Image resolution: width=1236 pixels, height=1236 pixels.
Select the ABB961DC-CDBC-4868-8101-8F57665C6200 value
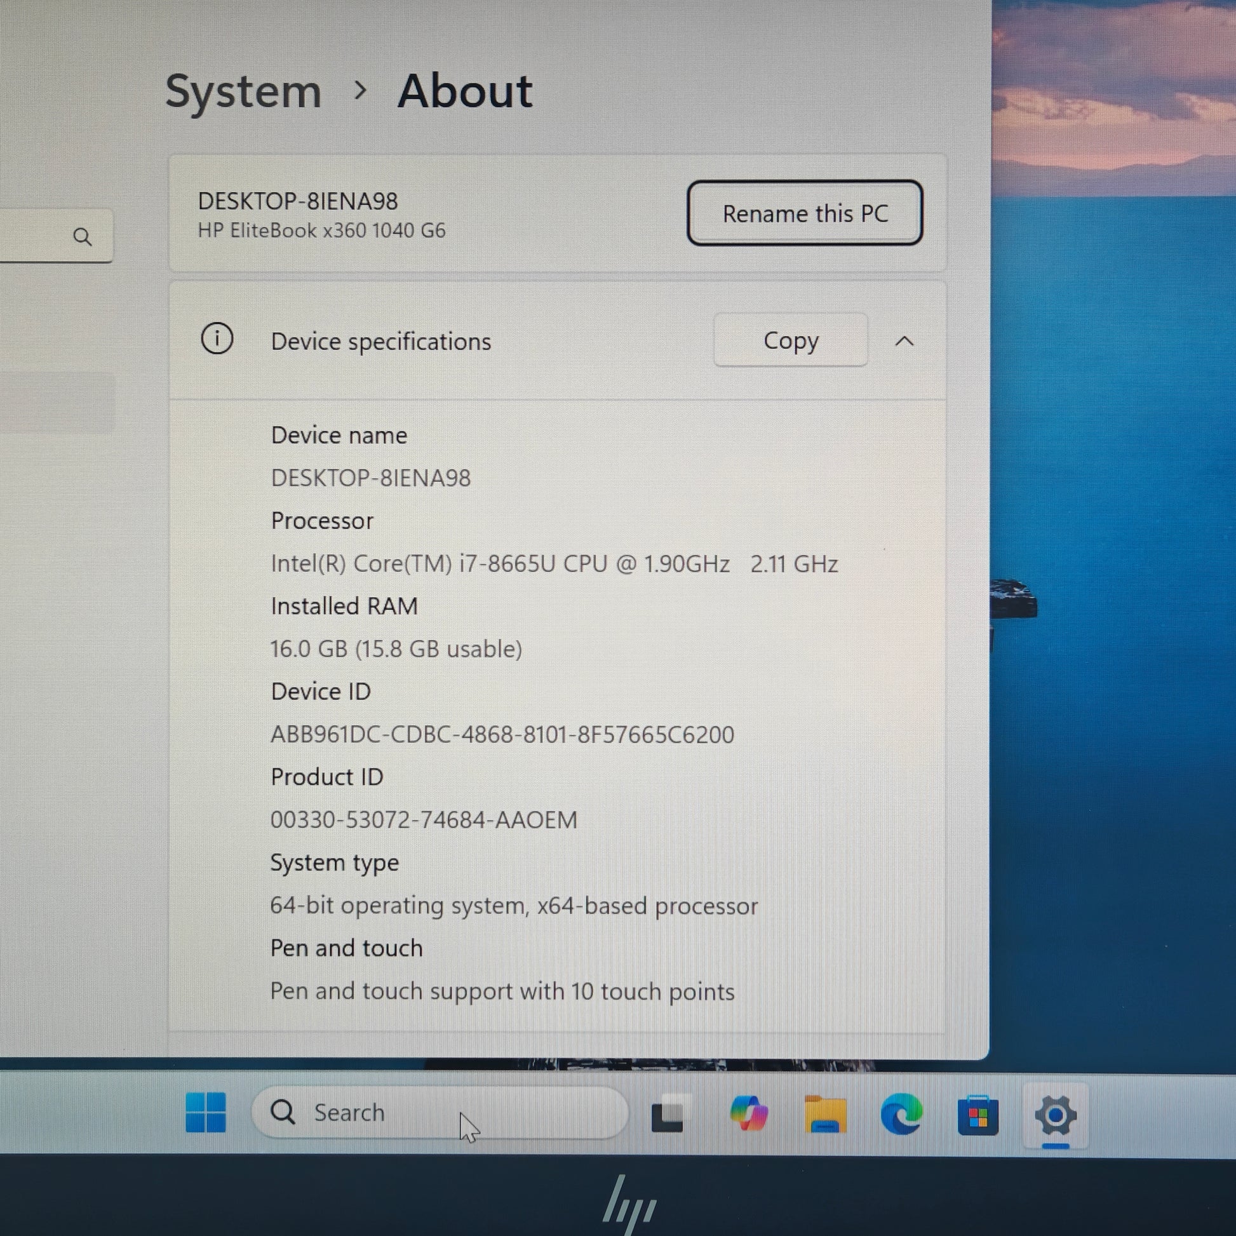tap(502, 734)
